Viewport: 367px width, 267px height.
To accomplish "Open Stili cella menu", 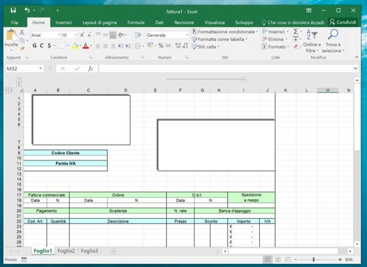I will point(206,46).
